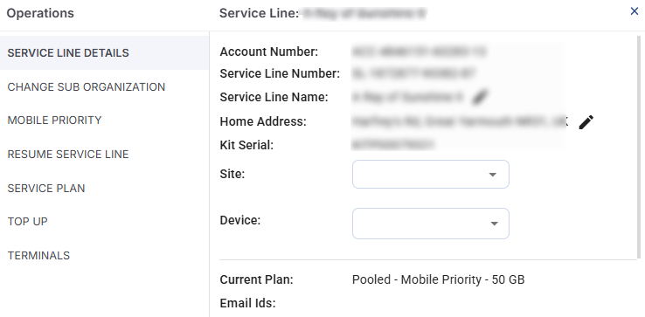Screen dimensions: 645x317
Task: Click the Account Number label
Action: click(269, 52)
